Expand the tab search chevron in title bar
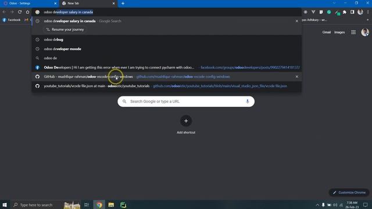This screenshot has height=209, width=372. [x=334, y=3]
